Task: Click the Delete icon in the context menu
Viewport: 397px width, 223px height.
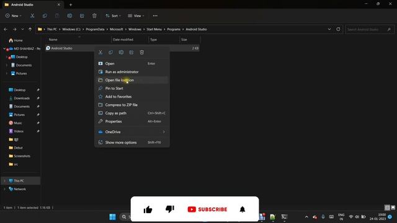Action: pyautogui.click(x=142, y=52)
